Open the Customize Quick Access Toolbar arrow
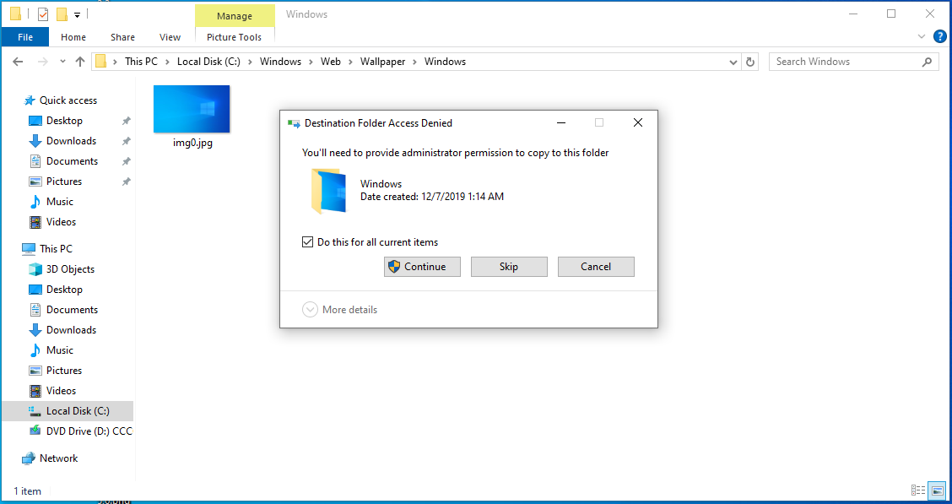The height and width of the screenshot is (504, 952). click(x=77, y=14)
